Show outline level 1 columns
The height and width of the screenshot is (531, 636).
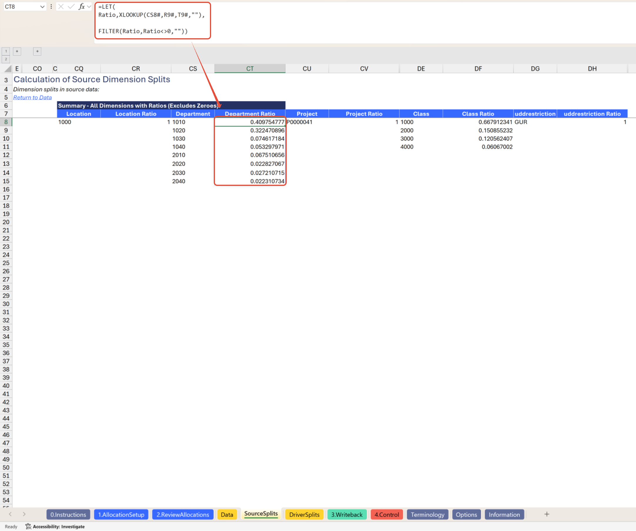pos(6,51)
